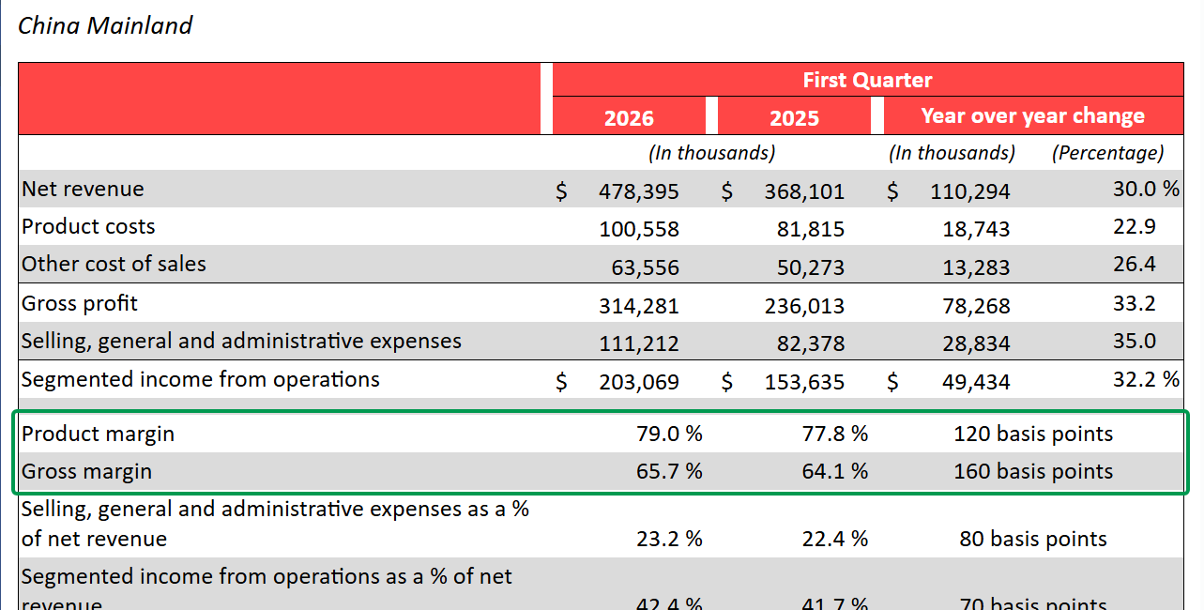Click the '35.0' percentage cell

1134,341
